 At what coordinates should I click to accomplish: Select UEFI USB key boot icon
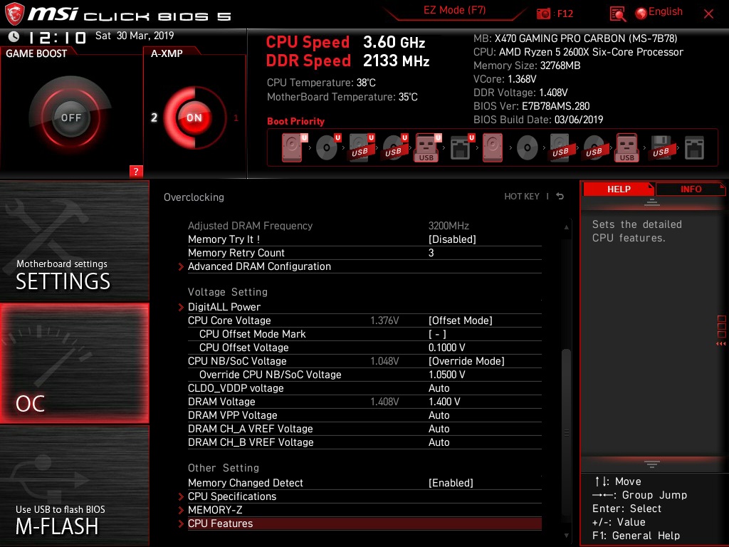pos(428,147)
